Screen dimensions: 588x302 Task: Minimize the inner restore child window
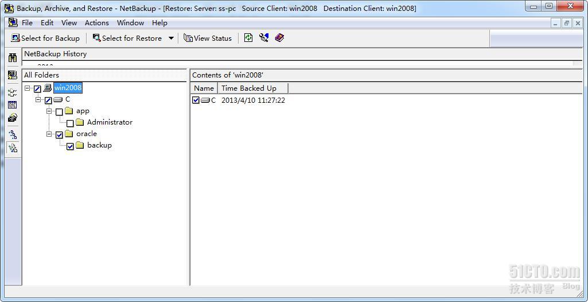coord(556,23)
